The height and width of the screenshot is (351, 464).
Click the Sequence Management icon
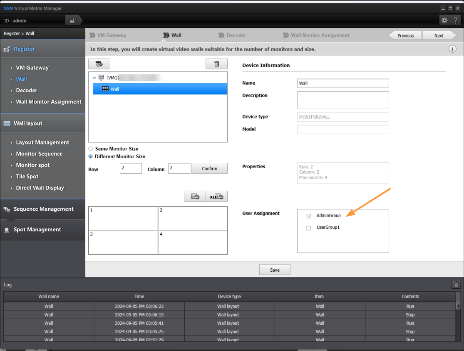(x=7, y=209)
